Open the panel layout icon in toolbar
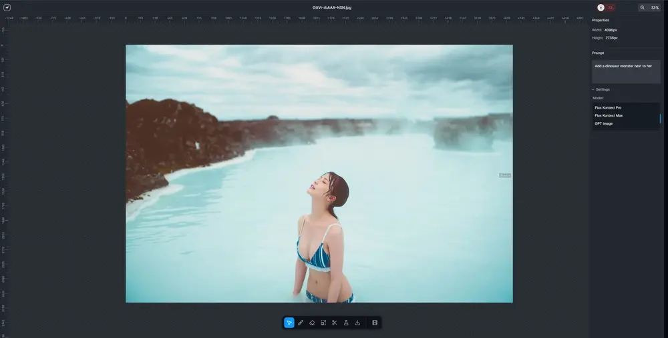668x338 pixels. point(375,323)
